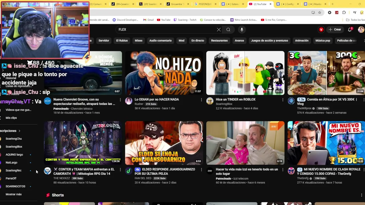Select the Audio comentario filter chip
Viewport: 365px width, 205px height.
tap(161, 40)
